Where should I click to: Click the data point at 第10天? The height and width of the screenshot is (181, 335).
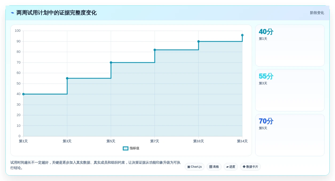click(x=199, y=41)
